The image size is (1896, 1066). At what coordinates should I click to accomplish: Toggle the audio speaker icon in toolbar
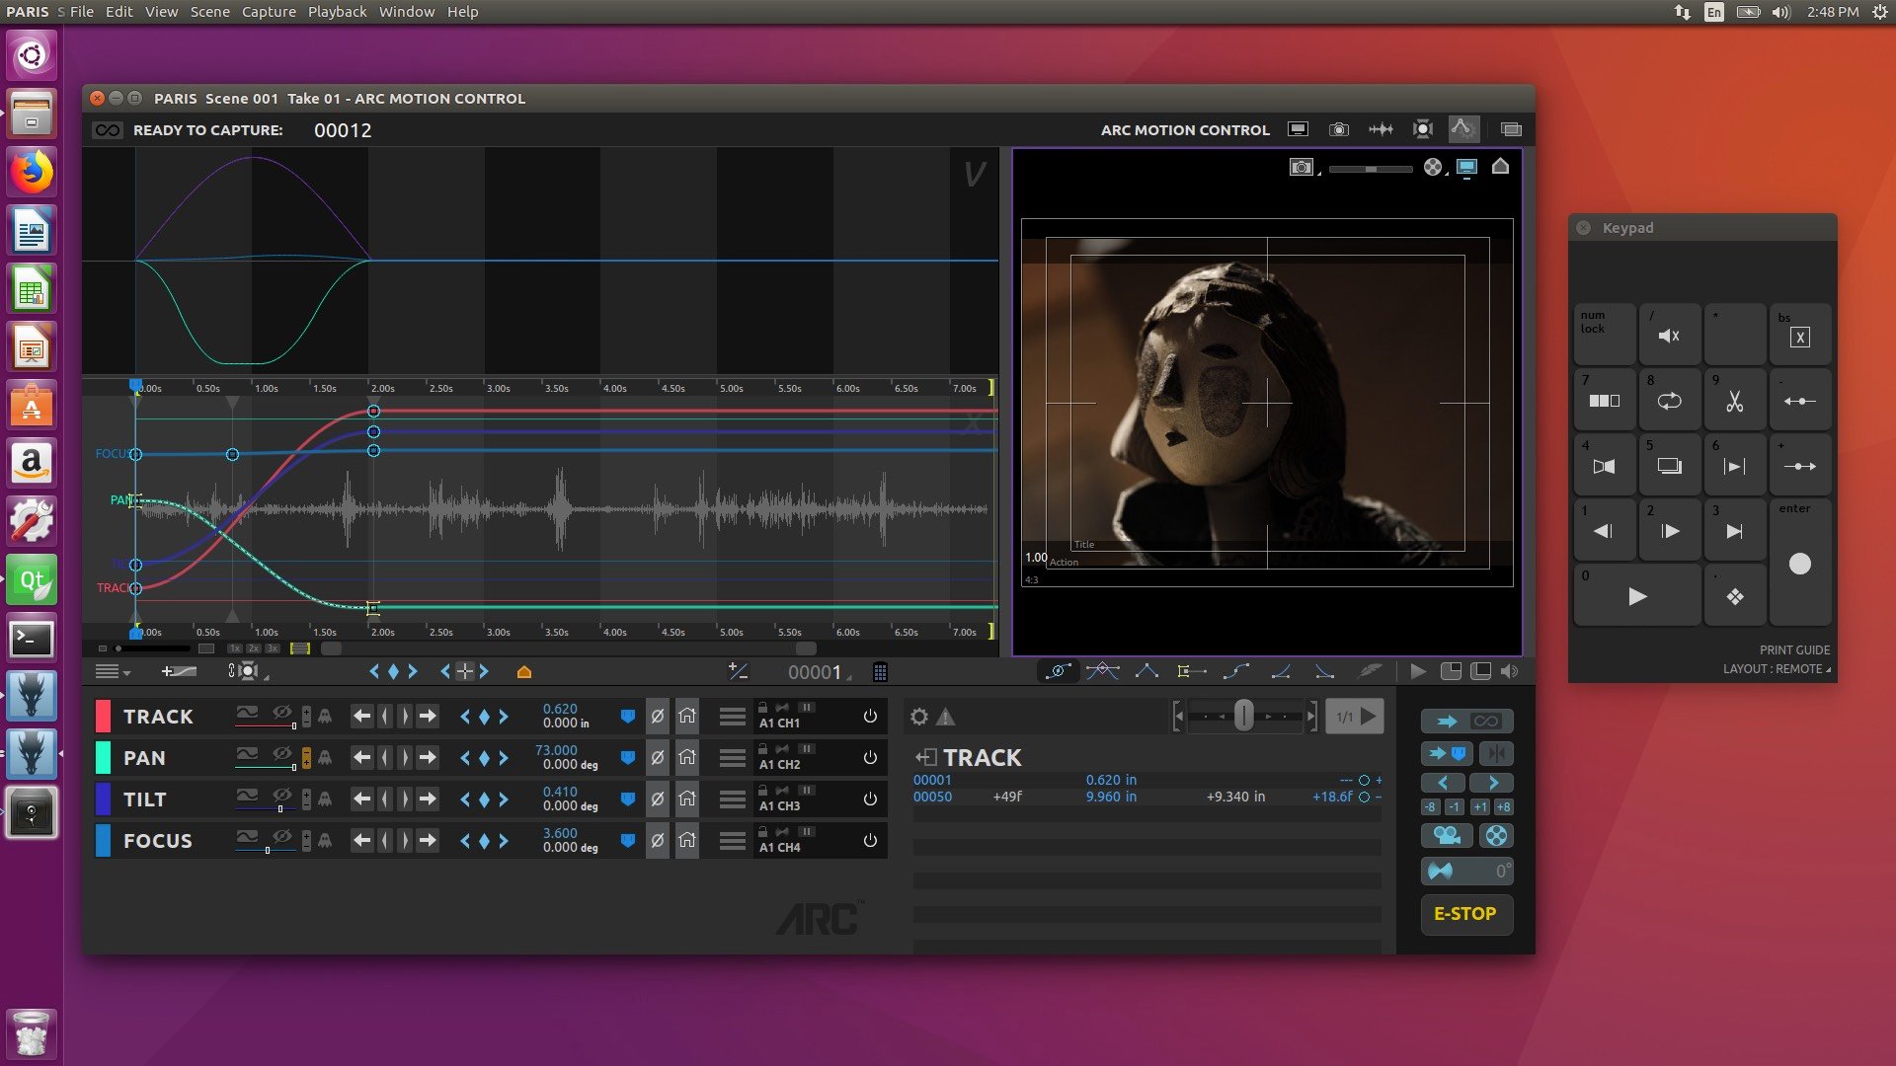pos(1510,671)
